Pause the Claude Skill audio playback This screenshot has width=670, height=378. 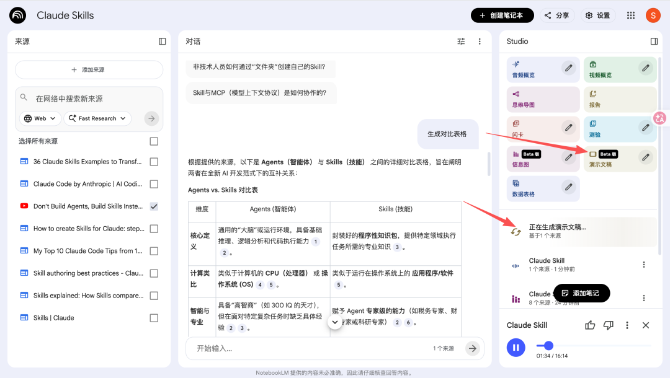516,348
